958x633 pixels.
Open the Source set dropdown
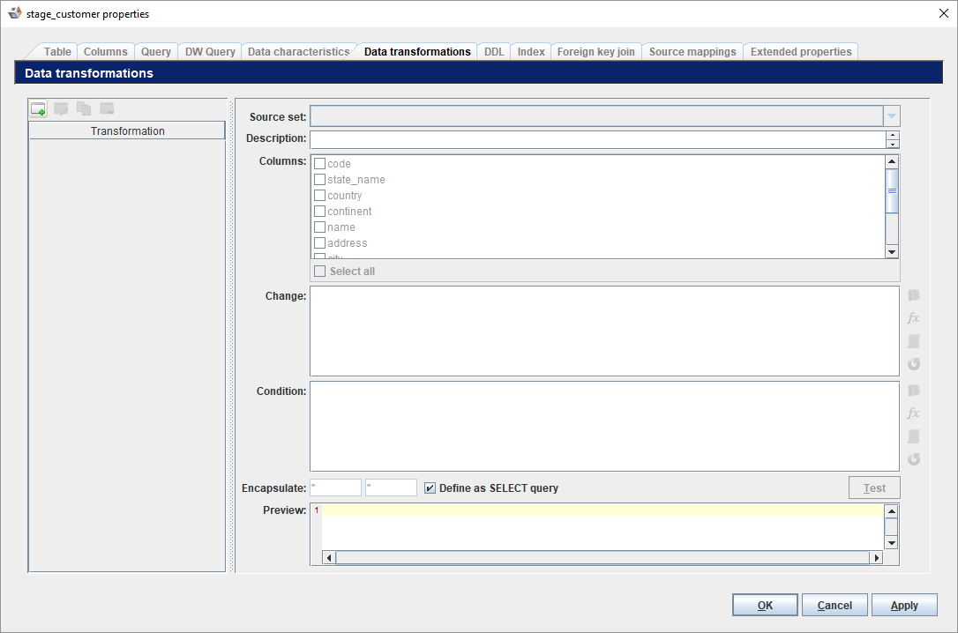click(x=892, y=116)
